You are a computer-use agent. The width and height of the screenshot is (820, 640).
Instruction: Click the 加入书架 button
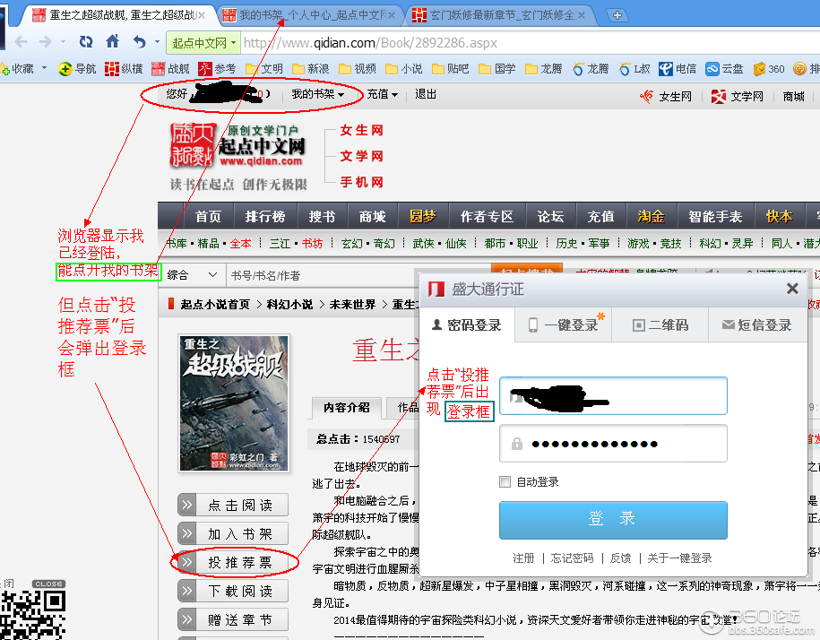coord(233,533)
